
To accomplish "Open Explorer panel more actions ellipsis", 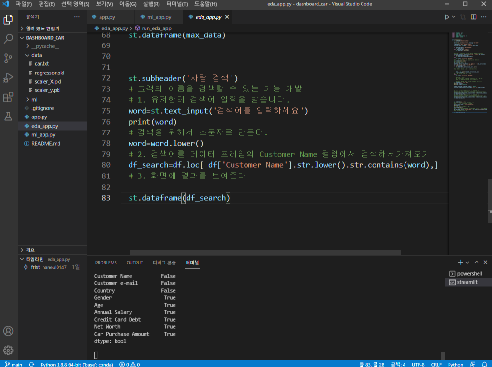I will [77, 17].
